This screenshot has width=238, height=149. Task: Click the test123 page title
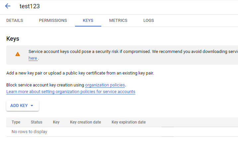point(30,6)
